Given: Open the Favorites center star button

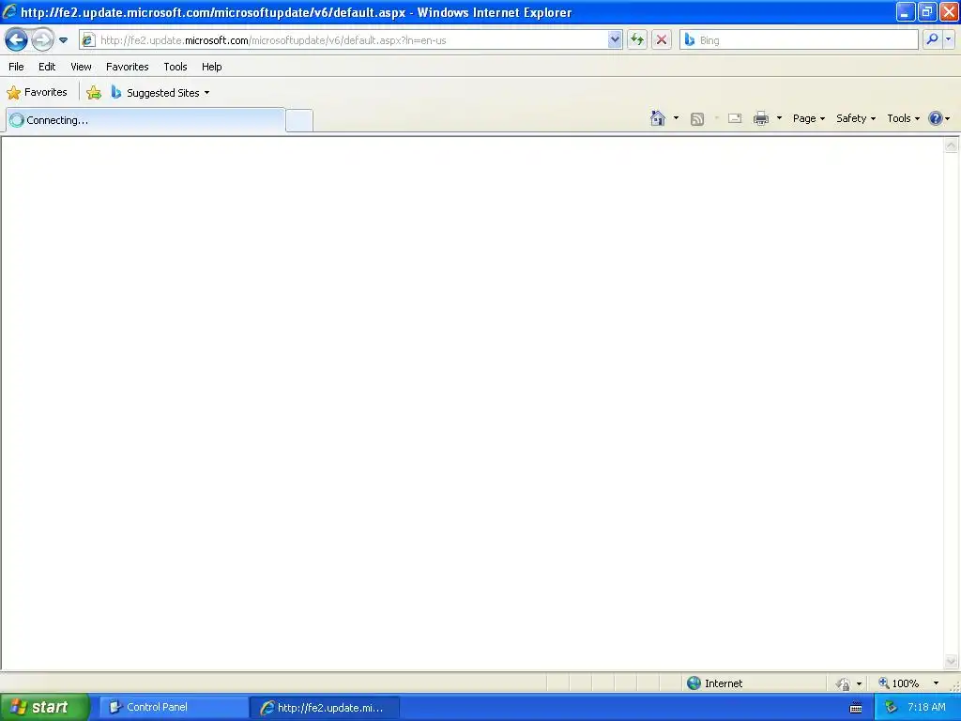Looking at the screenshot, I should (37, 93).
